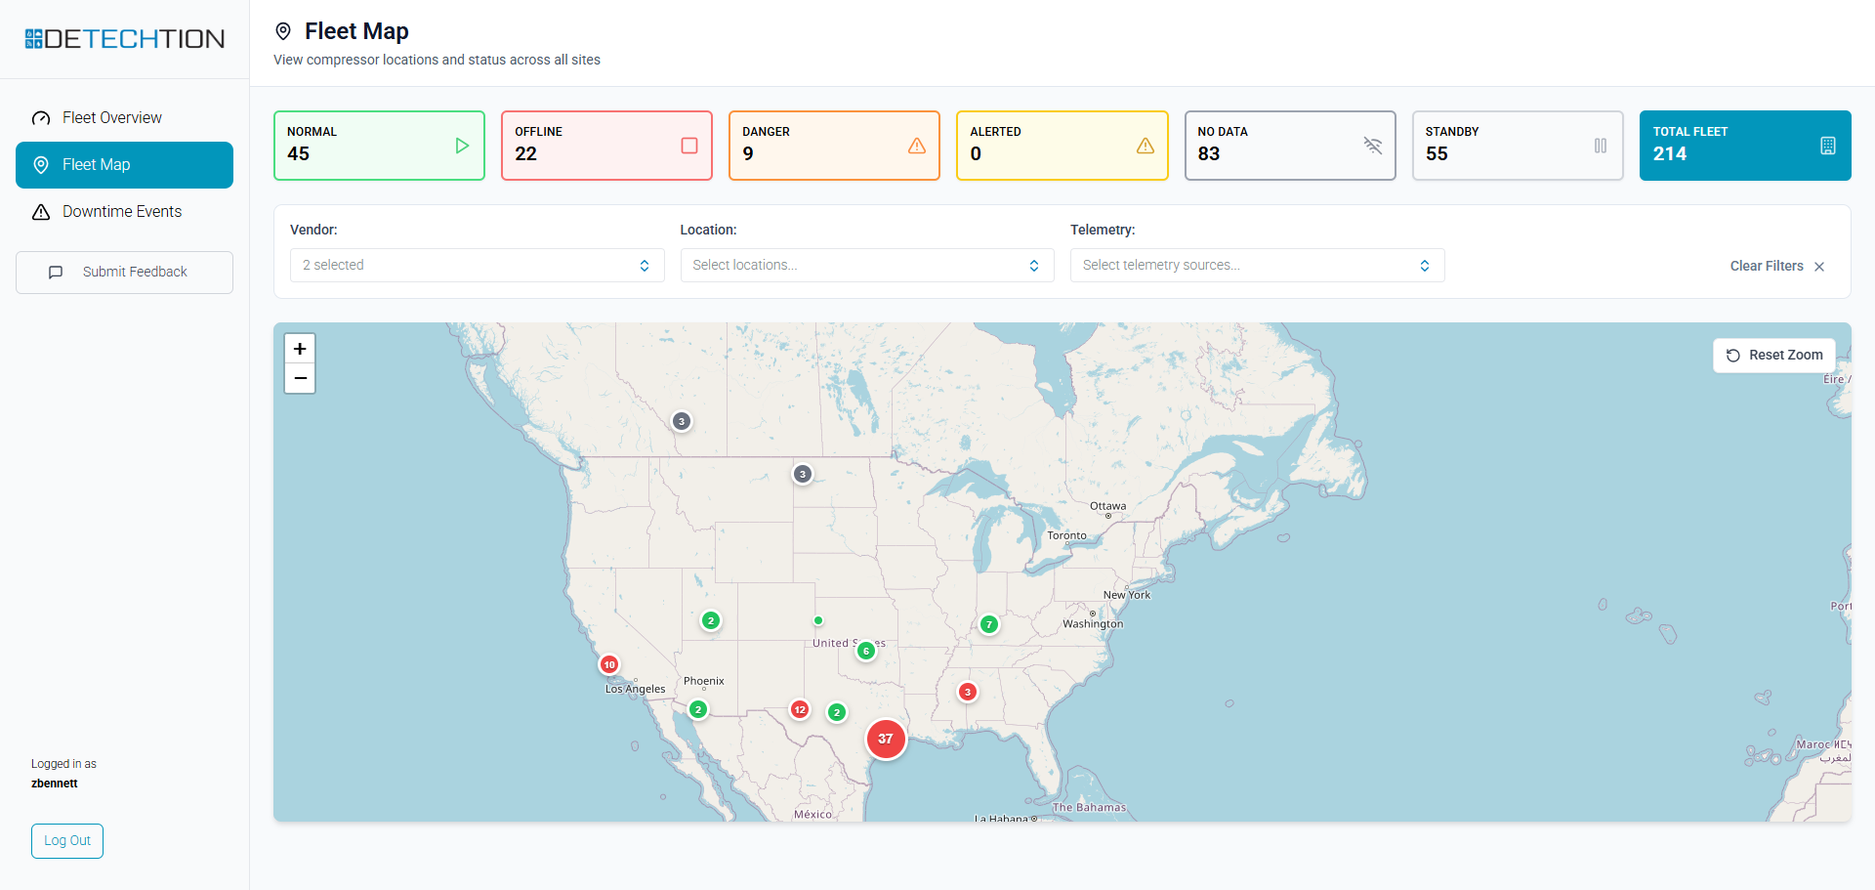The width and height of the screenshot is (1875, 890).
Task: Select the red cluster marker labeled 37
Action: (886, 739)
